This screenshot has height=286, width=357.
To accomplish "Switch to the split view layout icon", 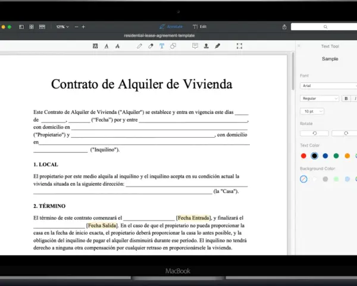I will pos(42,27).
